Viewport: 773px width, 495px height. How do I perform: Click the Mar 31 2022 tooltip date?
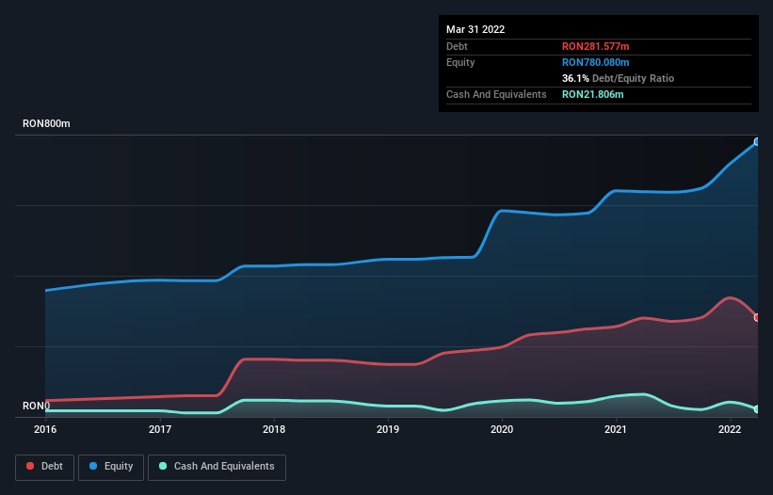[x=475, y=29]
